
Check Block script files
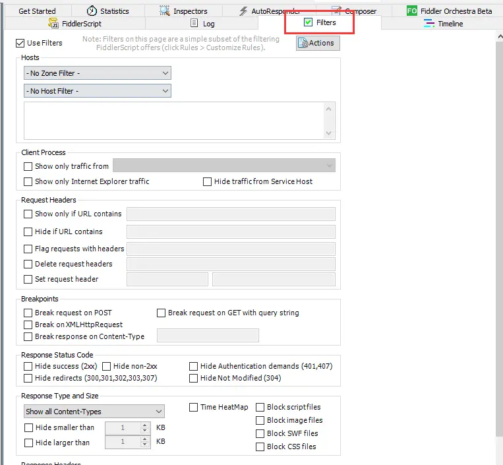coord(260,407)
